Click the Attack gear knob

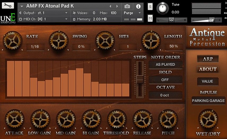click(x=15, y=119)
